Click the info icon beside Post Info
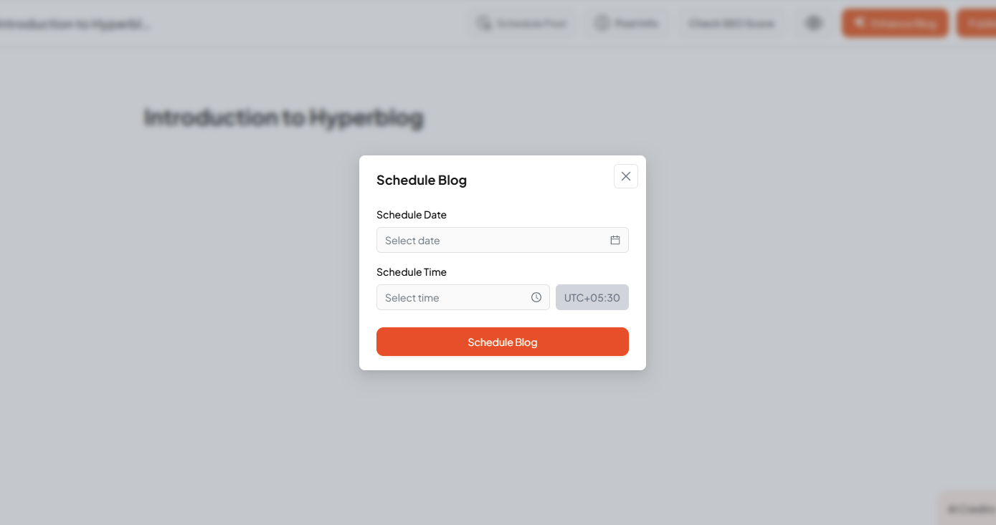 [603, 22]
